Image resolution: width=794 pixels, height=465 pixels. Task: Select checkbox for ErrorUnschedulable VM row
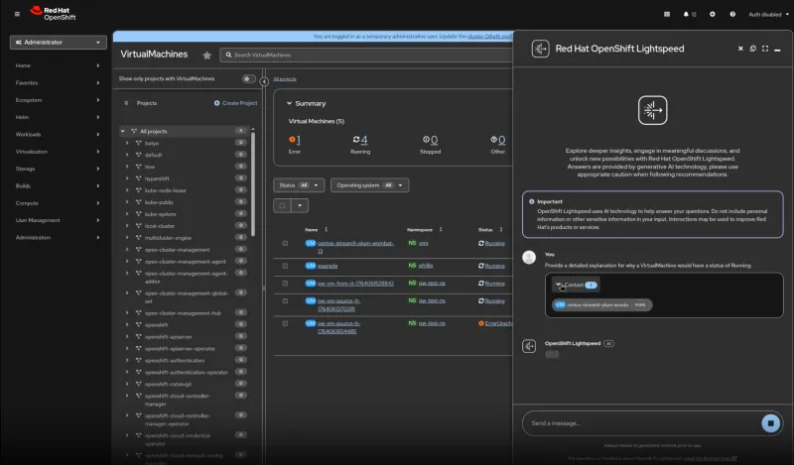(x=285, y=323)
